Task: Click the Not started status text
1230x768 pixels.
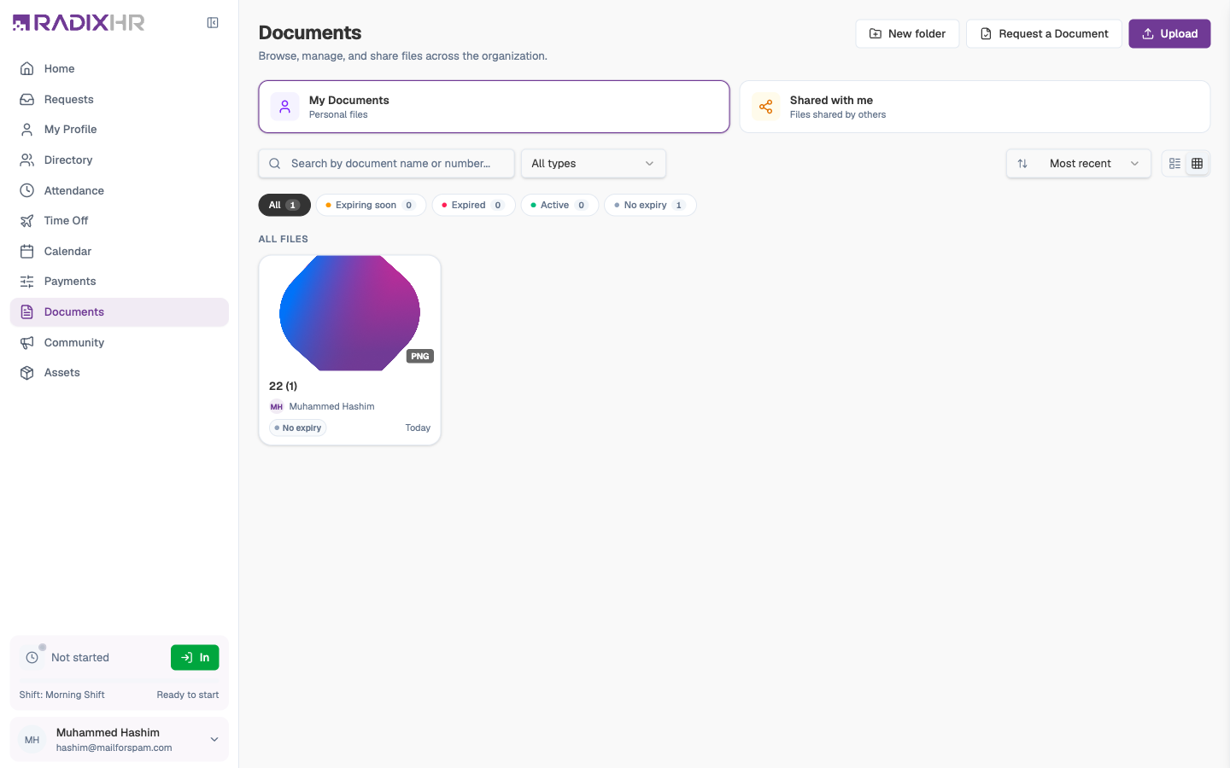Action: click(80, 657)
